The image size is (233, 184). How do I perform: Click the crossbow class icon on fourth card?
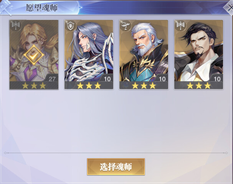click(180, 26)
